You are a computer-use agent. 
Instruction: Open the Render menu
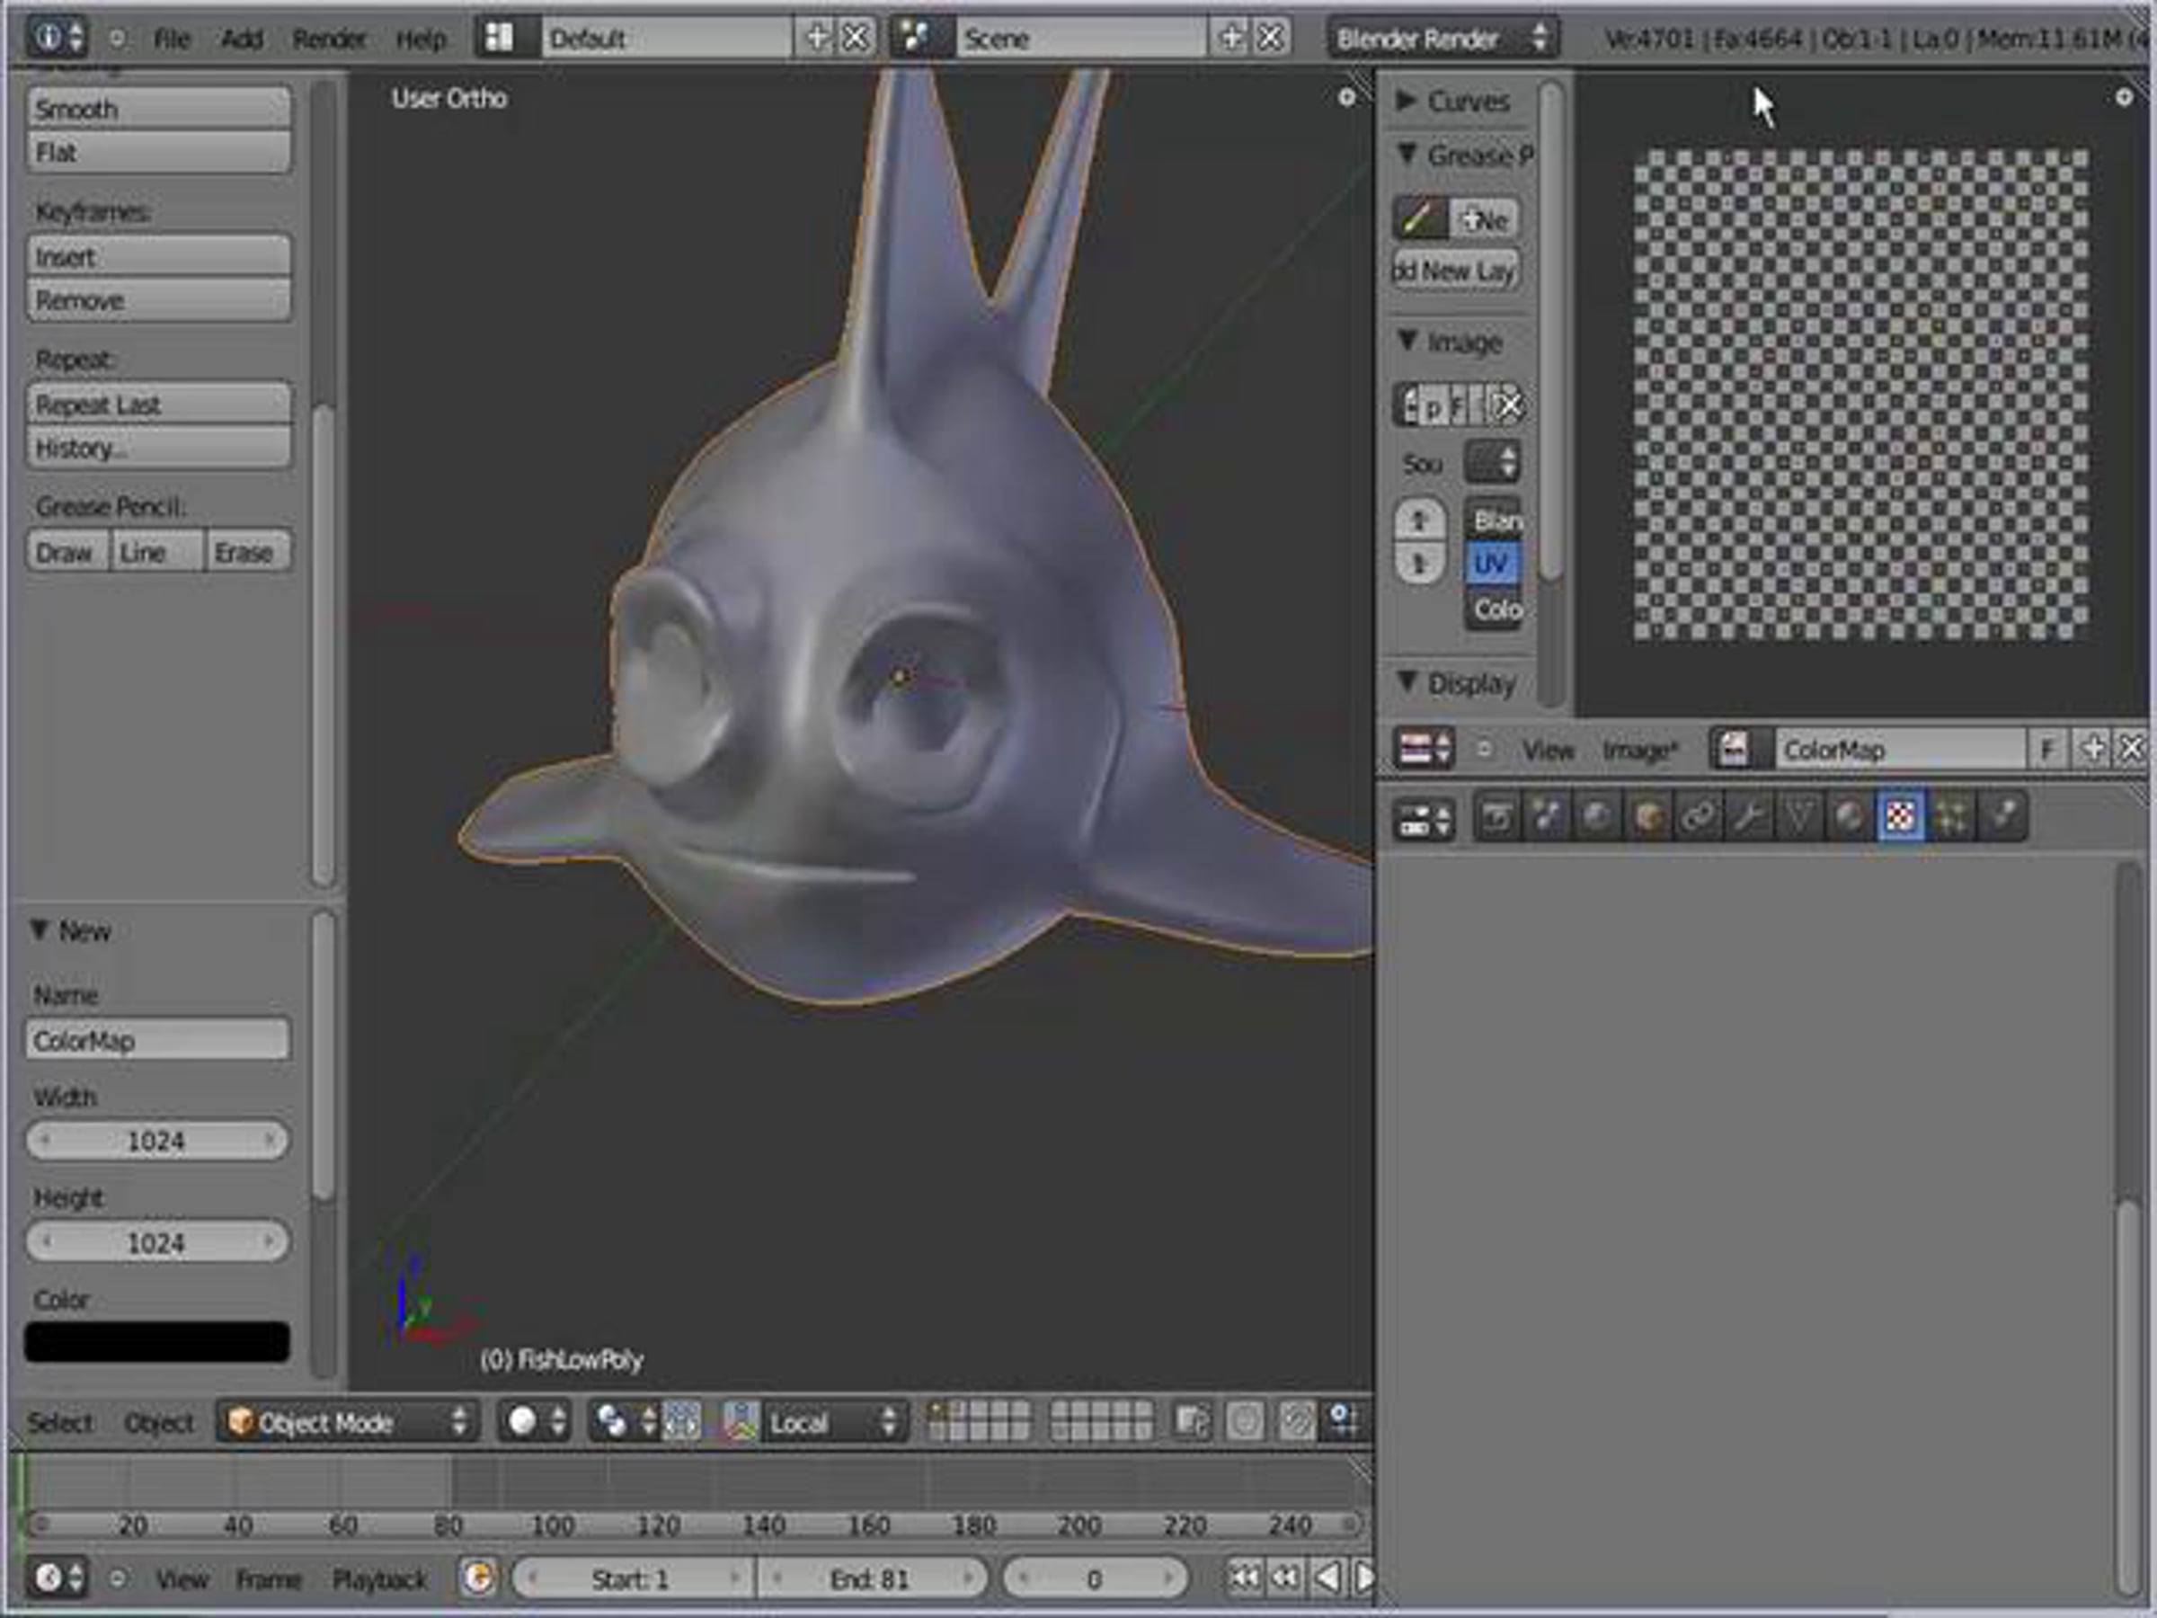329,39
